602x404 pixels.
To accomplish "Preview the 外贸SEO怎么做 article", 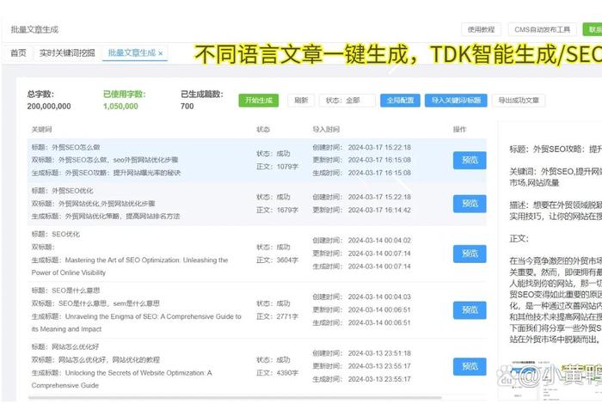I will tap(470, 160).
